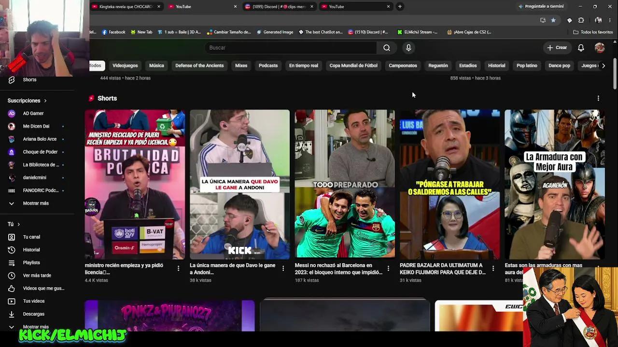Screen dimensions: 618x347
Task: Play the Póngase a trabajar short thumbnail
Action: [x=449, y=184]
